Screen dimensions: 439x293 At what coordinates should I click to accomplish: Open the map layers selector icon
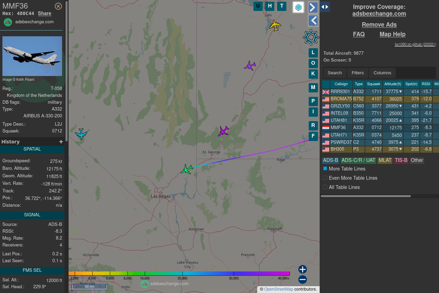click(298, 7)
